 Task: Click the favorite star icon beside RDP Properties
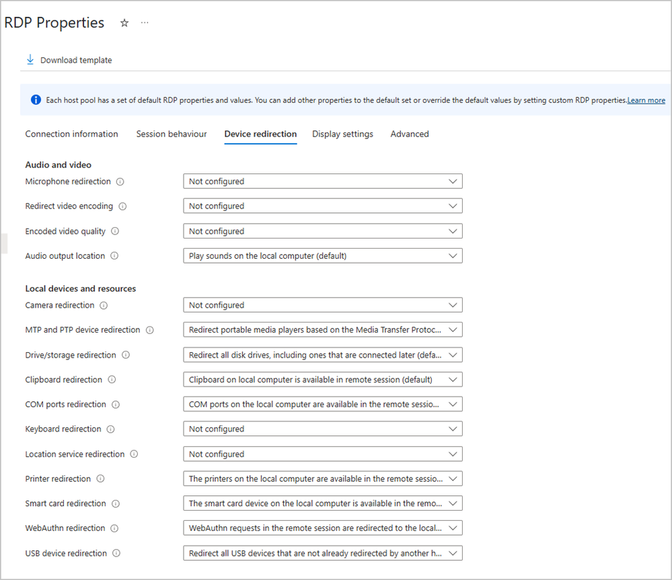tap(124, 23)
